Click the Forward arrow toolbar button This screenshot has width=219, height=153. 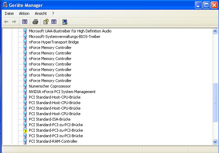pyautogui.click(x=14, y=22)
